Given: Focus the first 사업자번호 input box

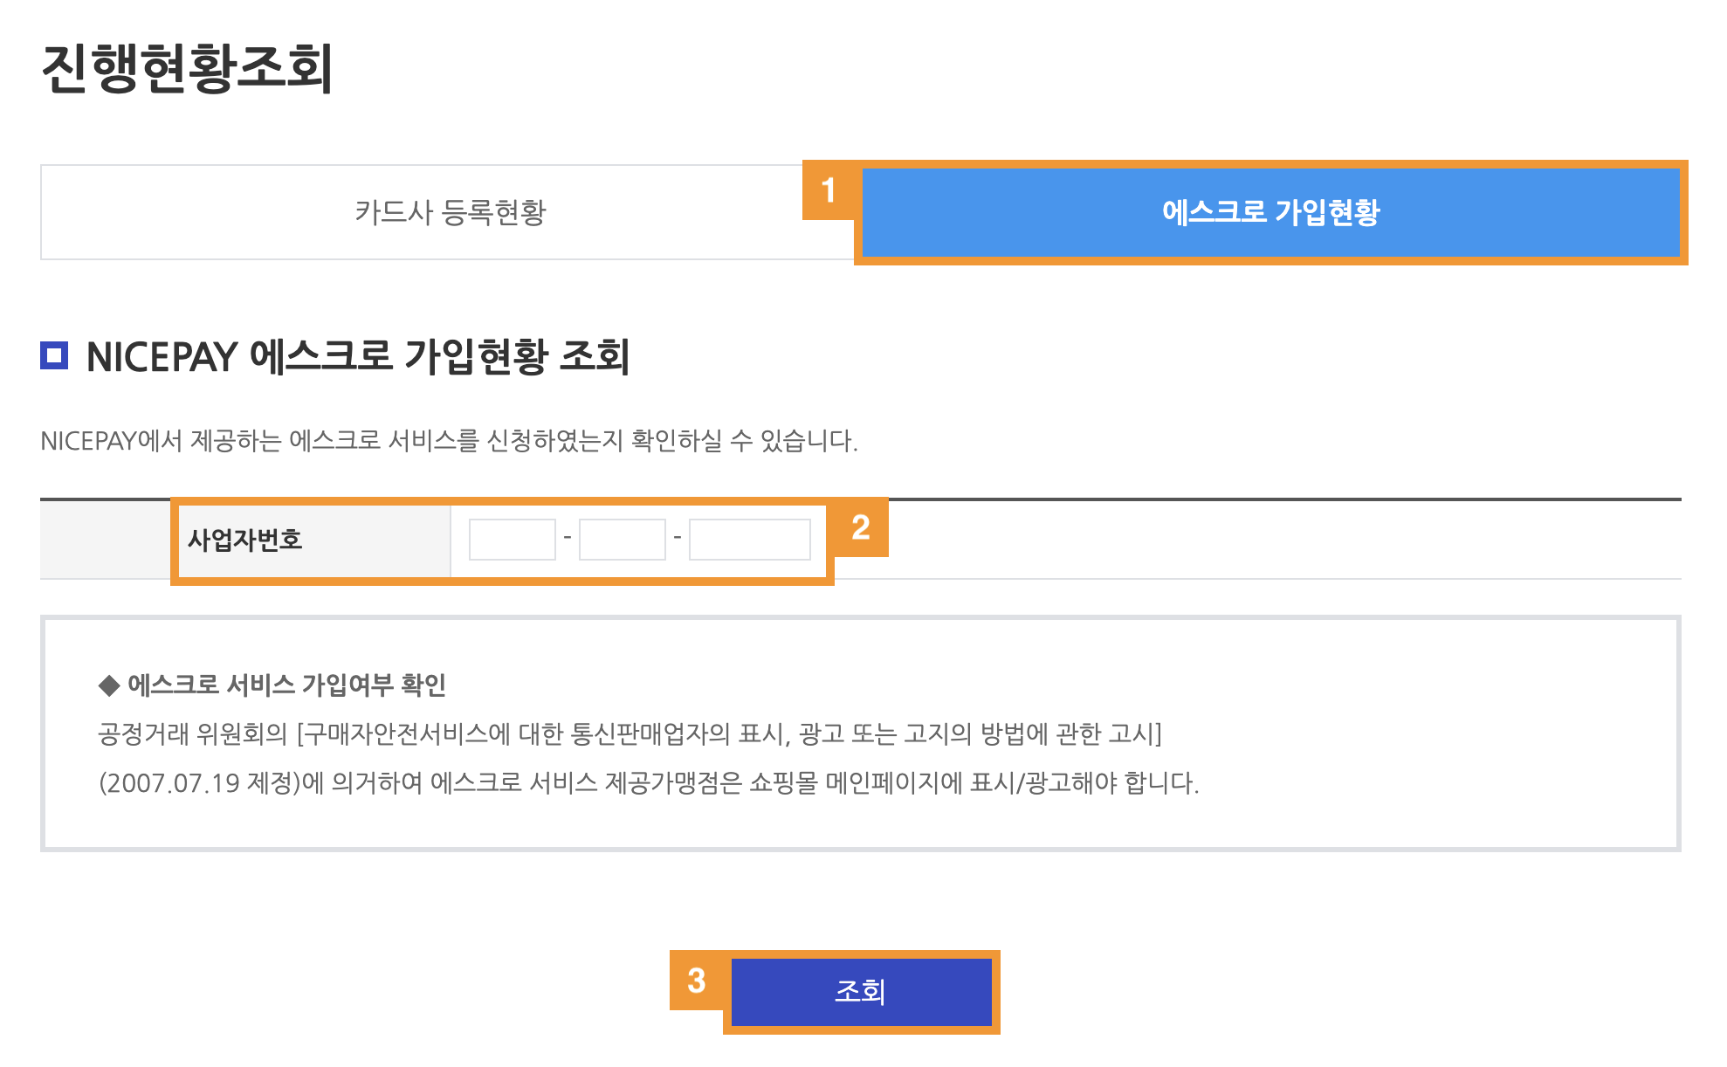Looking at the screenshot, I should [x=513, y=540].
